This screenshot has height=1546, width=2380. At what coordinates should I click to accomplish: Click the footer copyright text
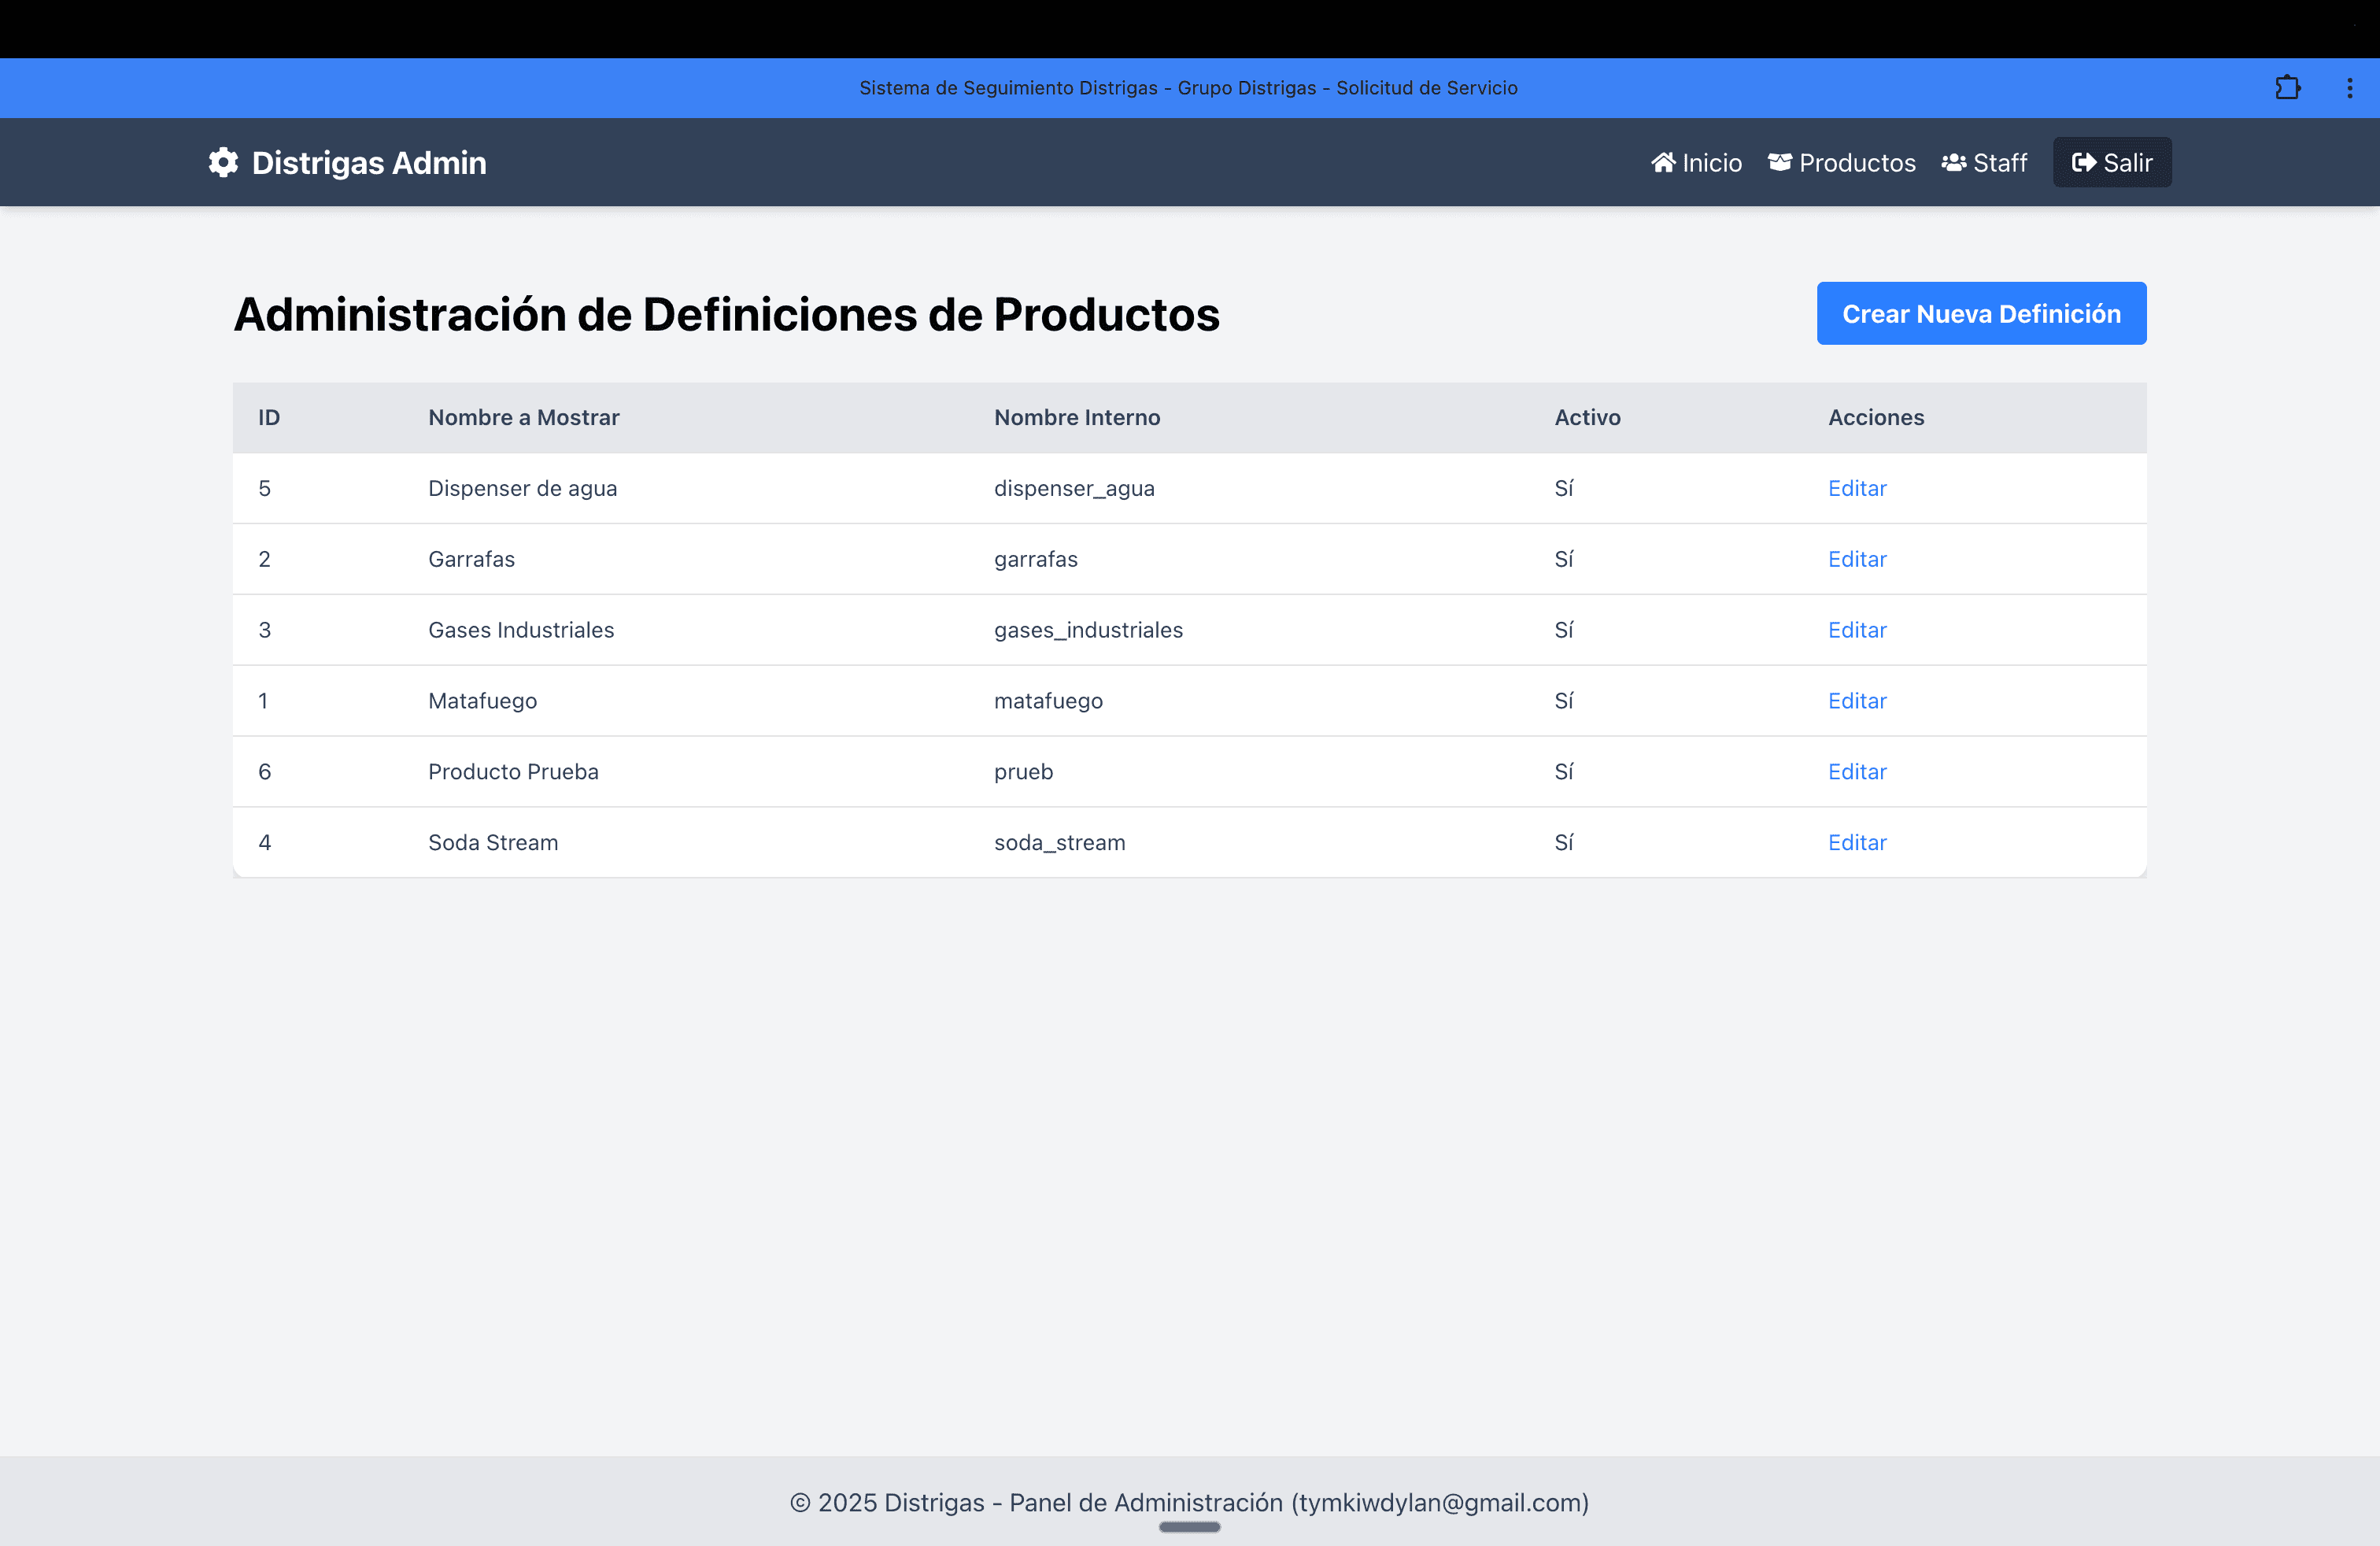pyautogui.click(x=1189, y=1502)
